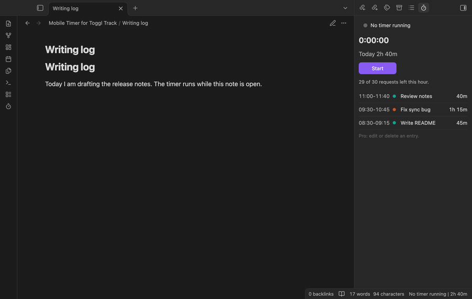The image size is (472, 299).
Task: Click the 08:30-09:15 time range
Action: coord(374,123)
